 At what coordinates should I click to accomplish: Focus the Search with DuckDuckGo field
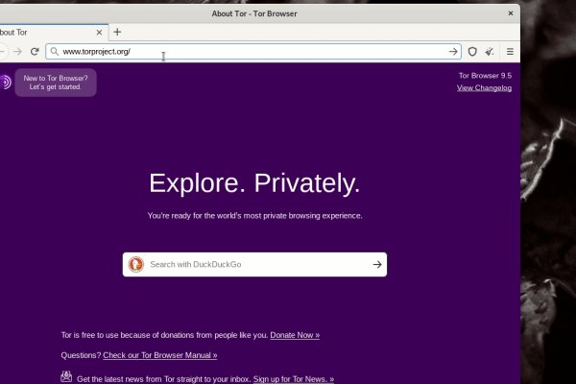[254, 264]
